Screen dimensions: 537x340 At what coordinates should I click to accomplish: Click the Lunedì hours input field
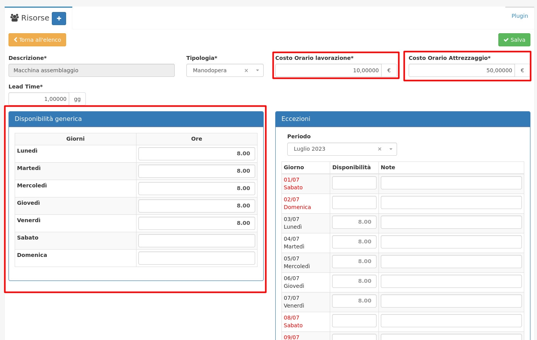click(196, 153)
